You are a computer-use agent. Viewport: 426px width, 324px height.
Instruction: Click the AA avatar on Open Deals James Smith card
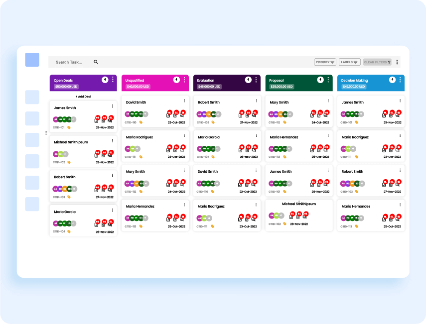click(x=56, y=119)
